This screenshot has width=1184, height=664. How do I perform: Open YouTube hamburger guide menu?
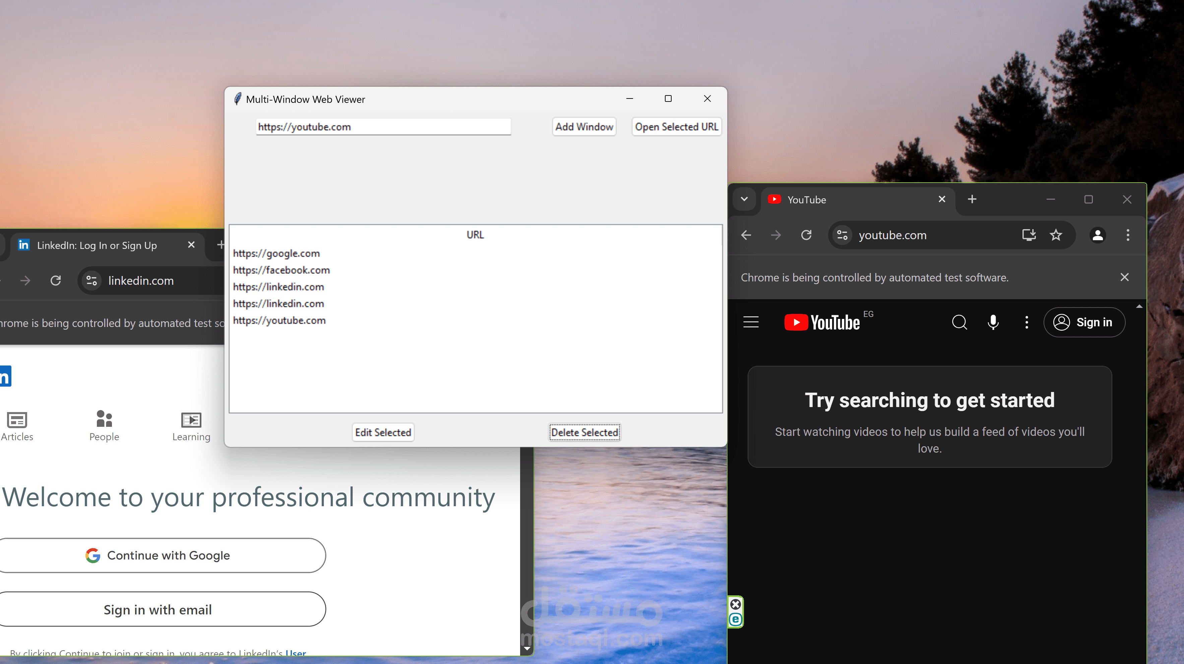tap(751, 322)
